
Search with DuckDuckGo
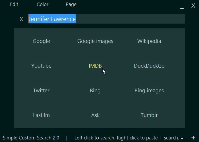tap(149, 66)
